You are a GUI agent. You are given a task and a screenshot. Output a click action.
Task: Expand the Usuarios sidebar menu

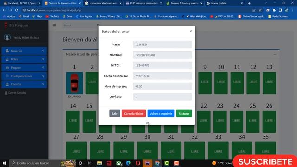click(24, 51)
